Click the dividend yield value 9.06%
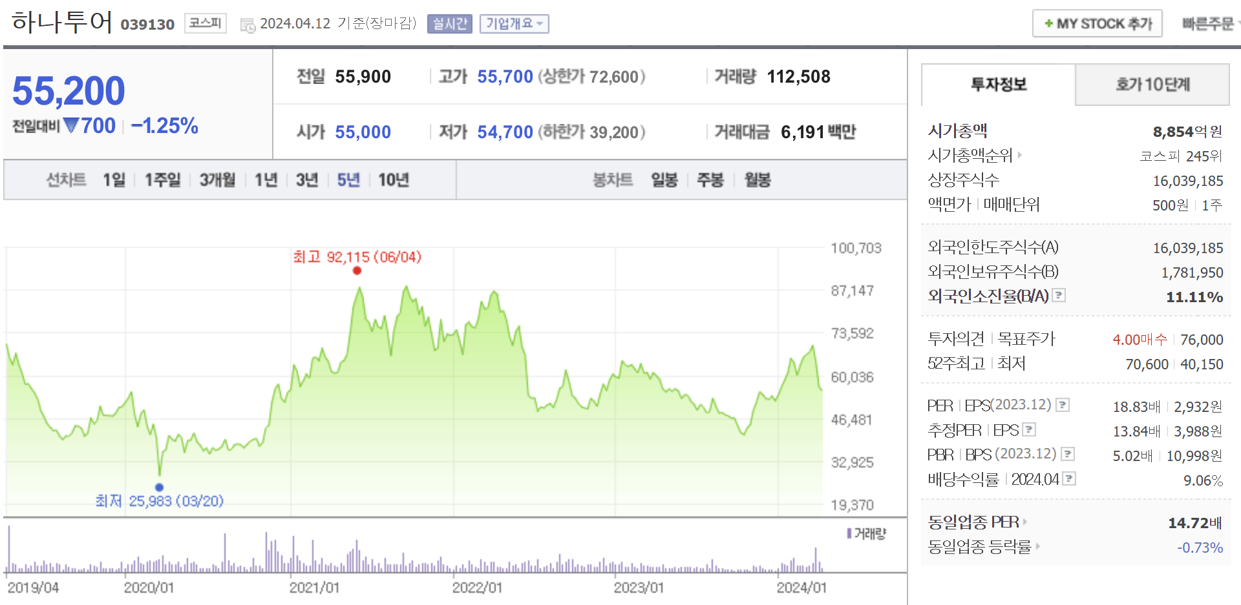1241x605 pixels. coord(1203,480)
